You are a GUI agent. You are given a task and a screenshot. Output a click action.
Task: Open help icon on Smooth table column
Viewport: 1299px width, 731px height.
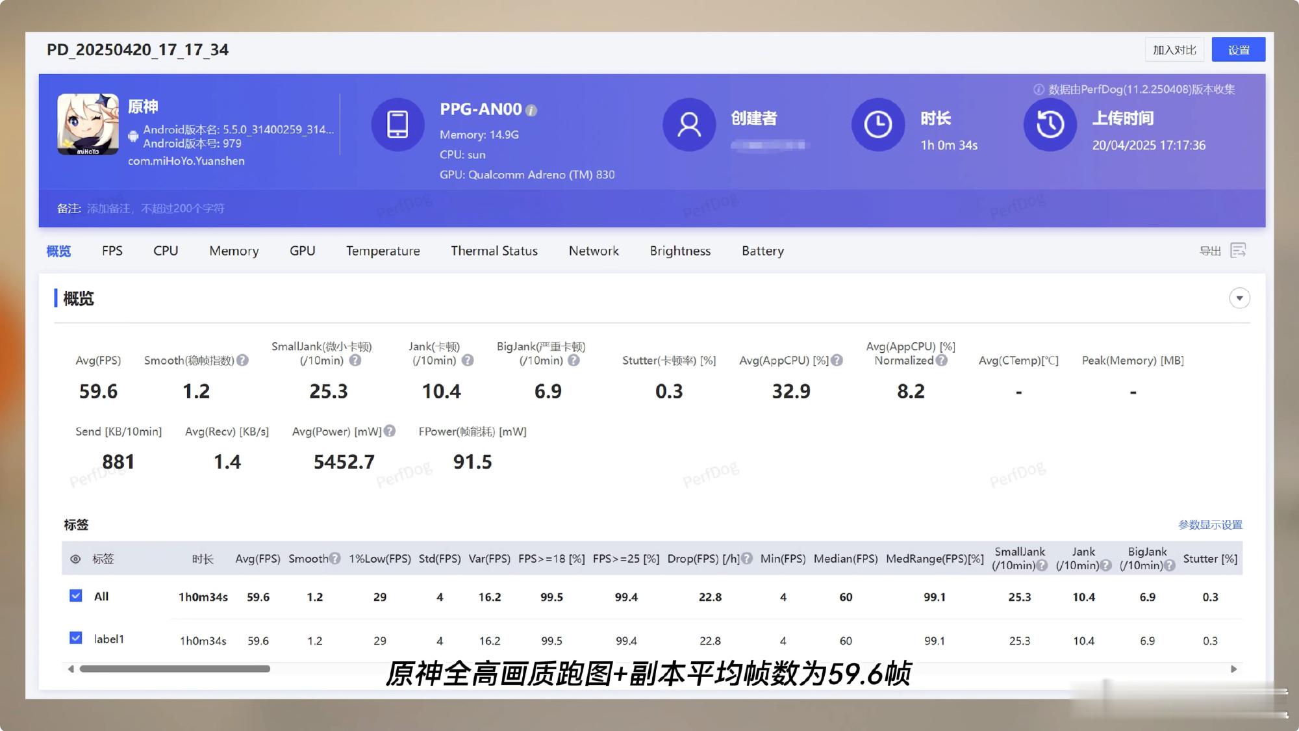[x=334, y=558]
